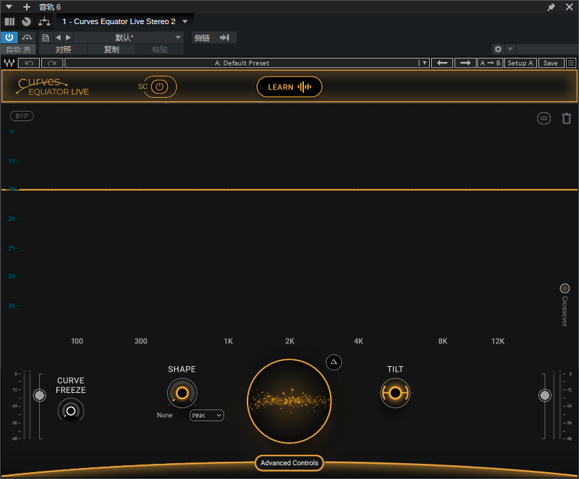Screen dimensions: 579x479
Task: Click the orange threshold line in the graph
Action: pos(289,190)
